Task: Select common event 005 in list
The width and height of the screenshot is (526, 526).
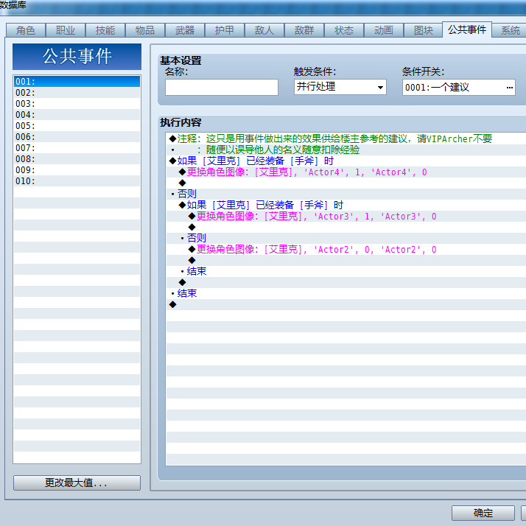Action: tap(77, 126)
